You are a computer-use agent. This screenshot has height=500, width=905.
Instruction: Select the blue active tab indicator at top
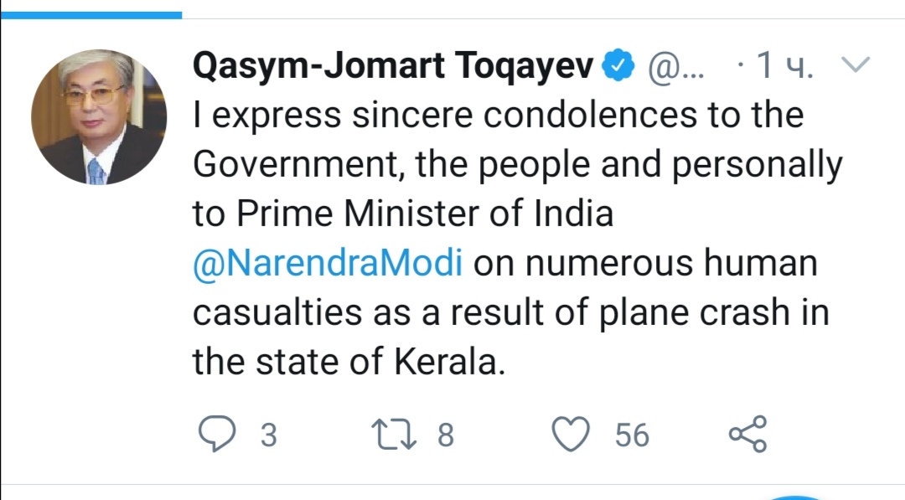click(x=90, y=14)
